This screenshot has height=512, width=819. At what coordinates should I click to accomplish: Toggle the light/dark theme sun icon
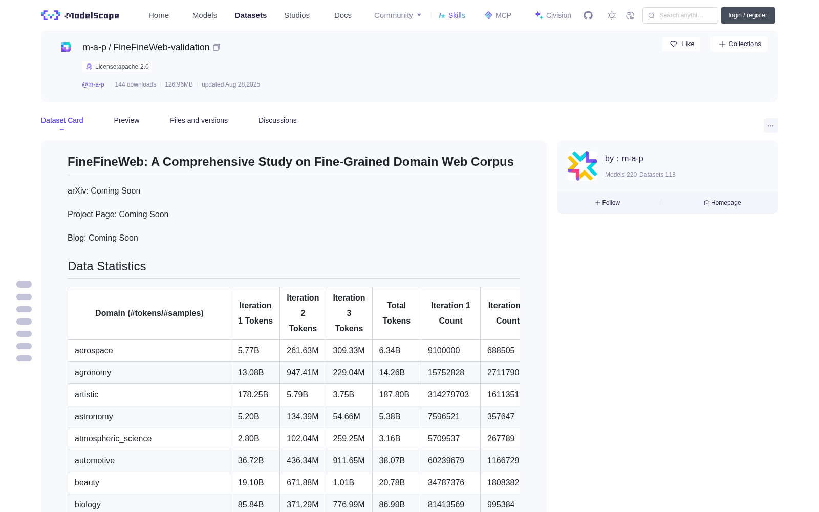click(612, 15)
